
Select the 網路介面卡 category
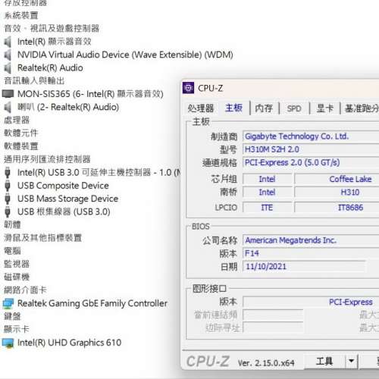click(x=25, y=290)
